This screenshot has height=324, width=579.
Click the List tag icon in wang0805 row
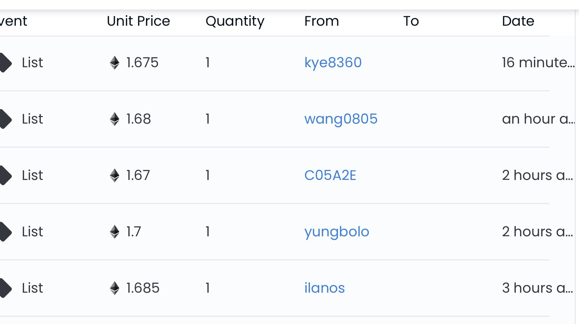pos(6,119)
